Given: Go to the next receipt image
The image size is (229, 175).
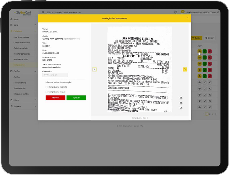Looking at the screenshot, I should click(x=185, y=69).
